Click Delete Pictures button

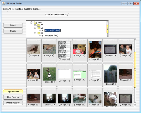[x=13, y=103]
